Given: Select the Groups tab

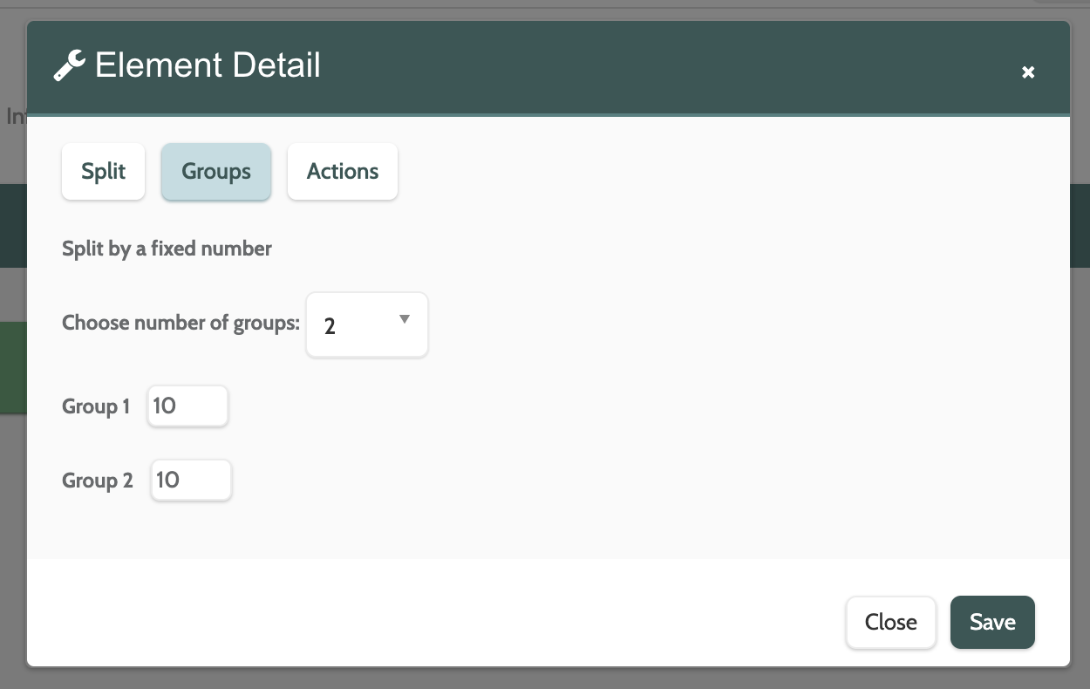Looking at the screenshot, I should point(216,172).
